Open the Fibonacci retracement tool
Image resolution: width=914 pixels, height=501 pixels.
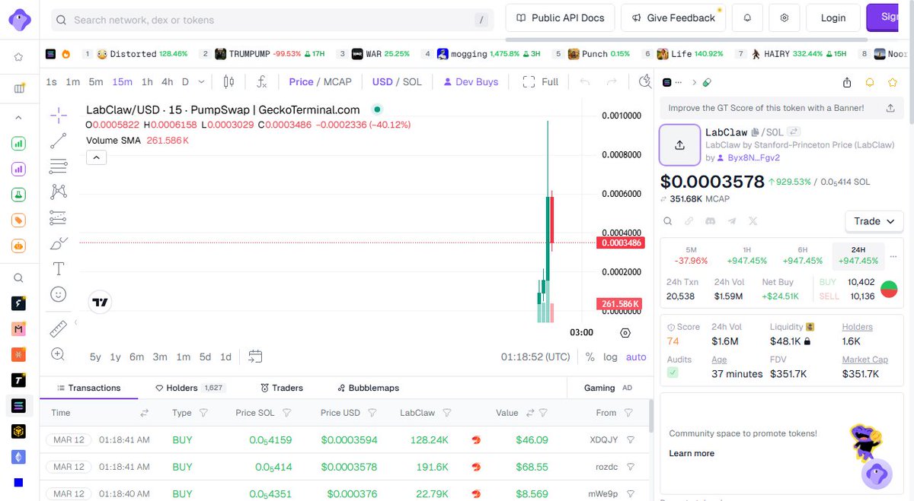pos(59,166)
